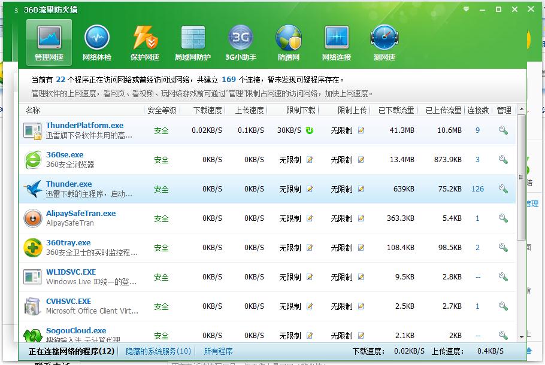Open the title bar dropdown menu arrow
This screenshot has height=365, width=545.
pyautogui.click(x=466, y=10)
